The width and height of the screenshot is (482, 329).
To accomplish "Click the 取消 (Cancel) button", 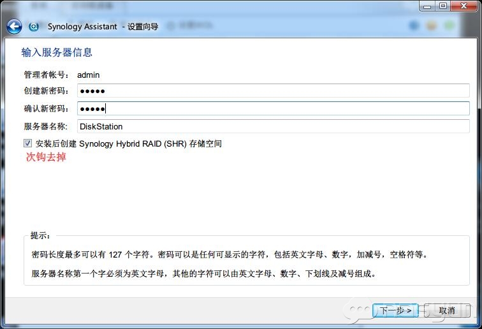I will pos(447,311).
